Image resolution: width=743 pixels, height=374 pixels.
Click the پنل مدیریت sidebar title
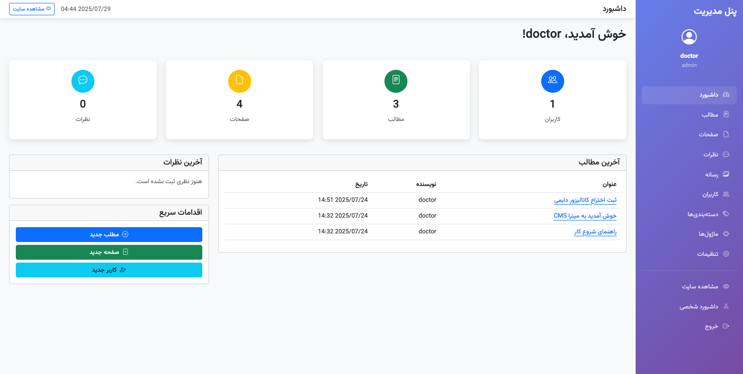(x=714, y=11)
